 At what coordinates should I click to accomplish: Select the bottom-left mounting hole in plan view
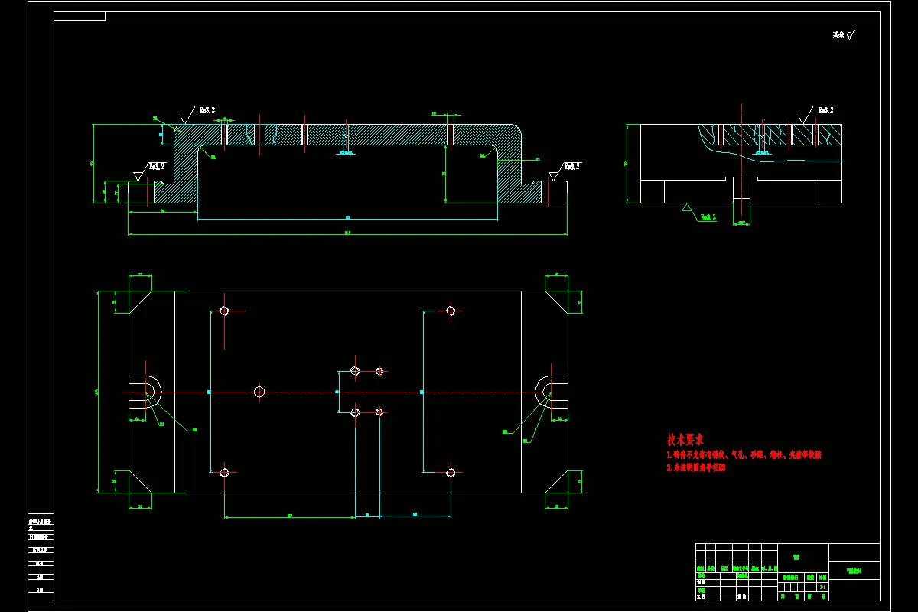point(224,473)
